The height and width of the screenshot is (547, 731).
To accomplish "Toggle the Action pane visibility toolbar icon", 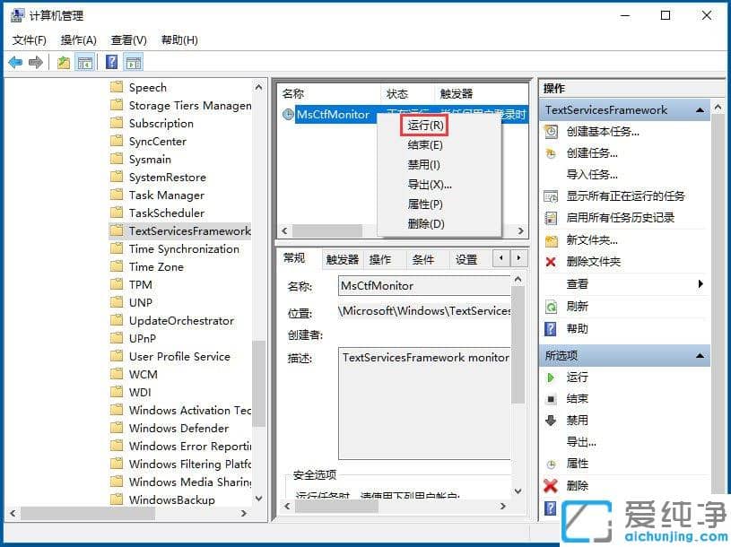I will click(x=132, y=61).
